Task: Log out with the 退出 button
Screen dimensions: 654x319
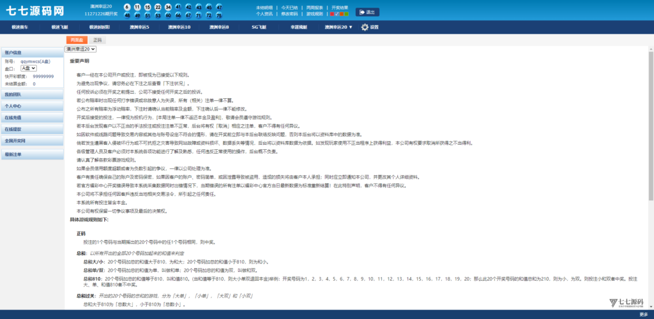Action: (367, 12)
